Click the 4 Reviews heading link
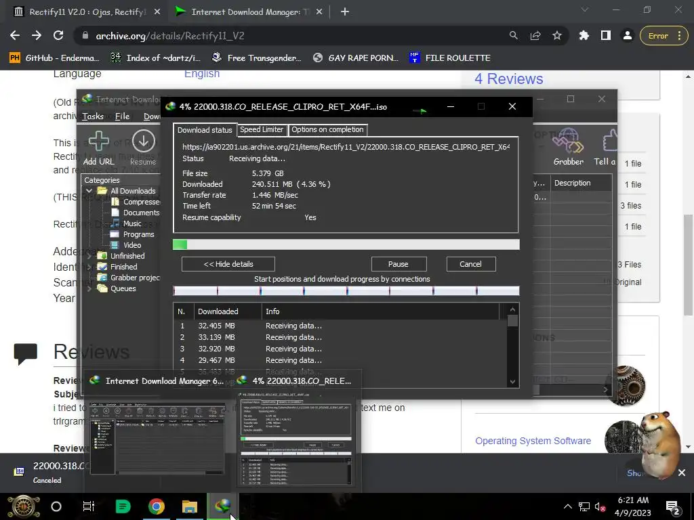 click(x=508, y=79)
